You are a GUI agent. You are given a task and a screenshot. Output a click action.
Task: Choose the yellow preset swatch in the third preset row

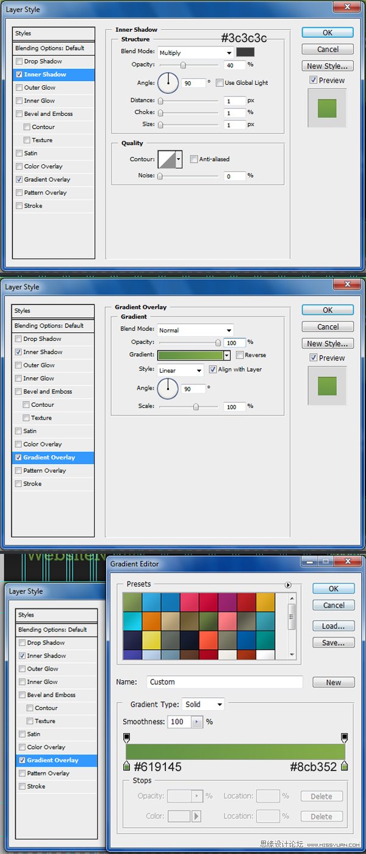[151, 640]
